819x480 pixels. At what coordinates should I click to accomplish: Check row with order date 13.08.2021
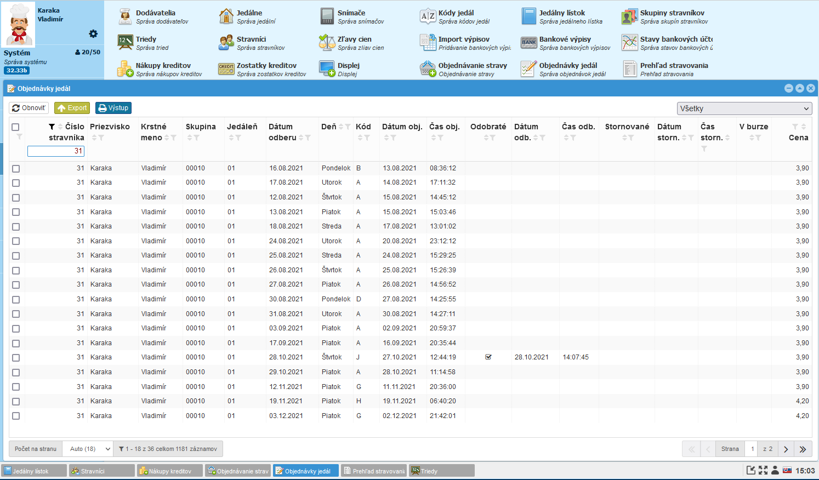click(x=16, y=169)
